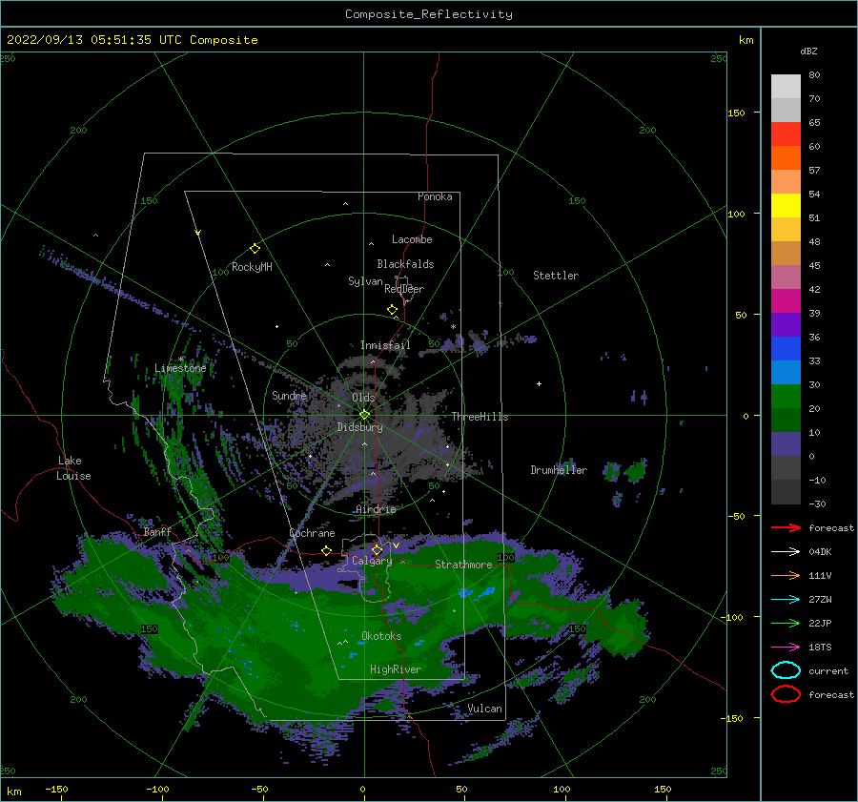Select the bright green 20-30 dBZ swatch
Screen dimensions: 858x802
[x=786, y=397]
